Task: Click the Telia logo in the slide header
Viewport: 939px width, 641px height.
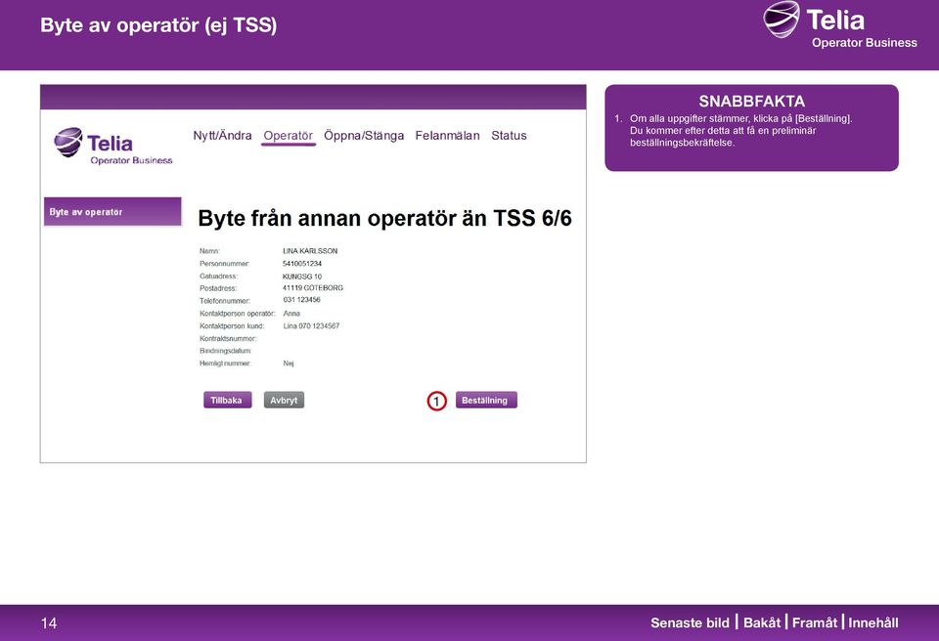Action: click(840, 25)
